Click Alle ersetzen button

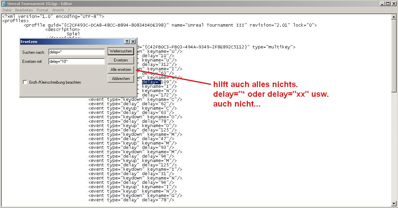(x=121, y=70)
